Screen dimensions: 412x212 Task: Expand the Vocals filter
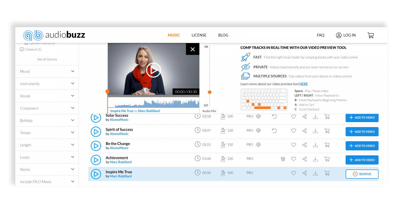(47, 96)
